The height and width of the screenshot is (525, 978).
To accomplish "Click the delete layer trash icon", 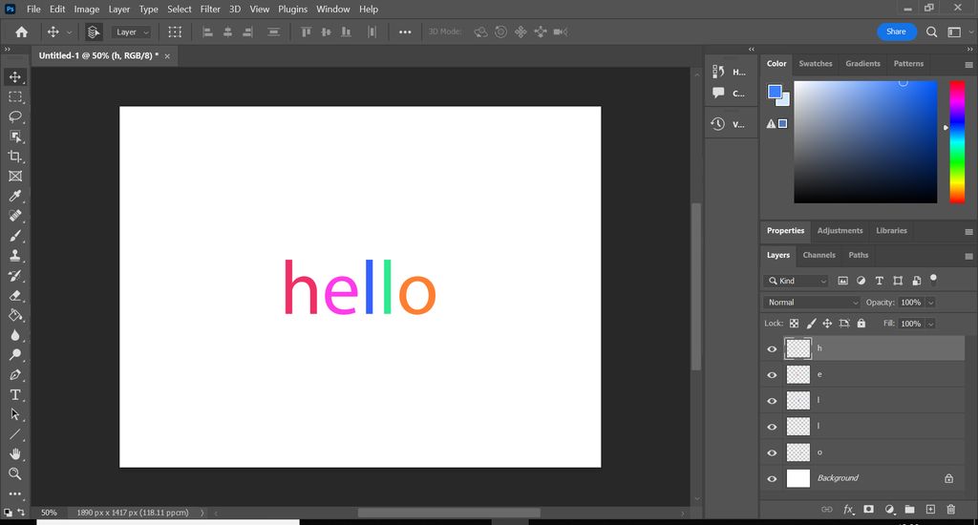I will coord(950,510).
